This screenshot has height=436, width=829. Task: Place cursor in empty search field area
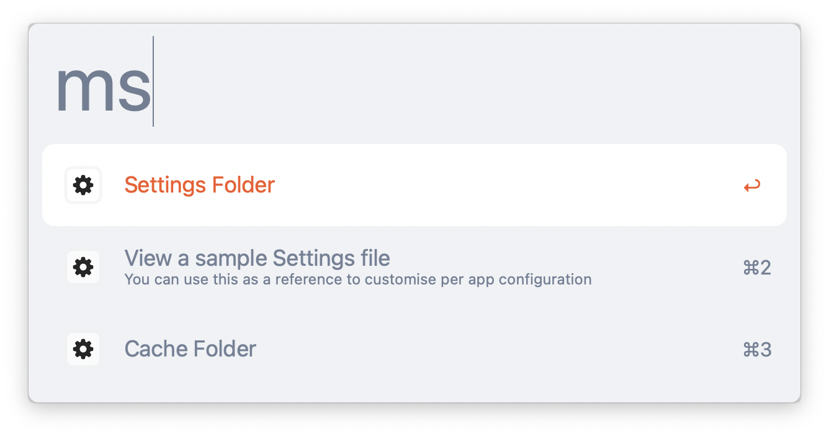tap(472, 81)
